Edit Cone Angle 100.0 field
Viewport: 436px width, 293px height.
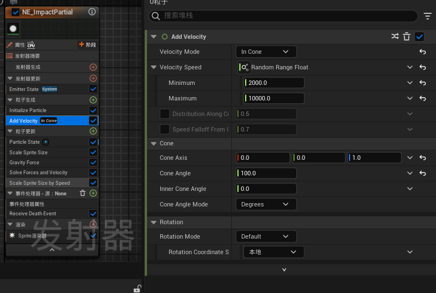266,173
